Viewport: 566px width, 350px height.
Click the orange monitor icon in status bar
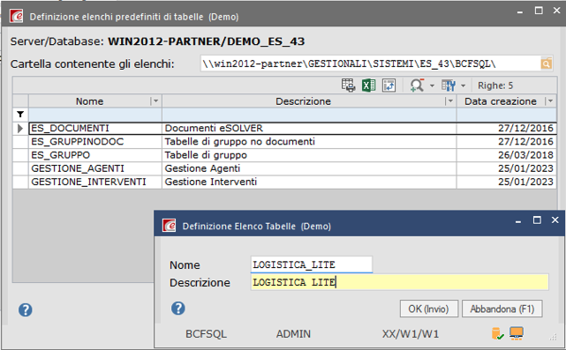point(517,333)
